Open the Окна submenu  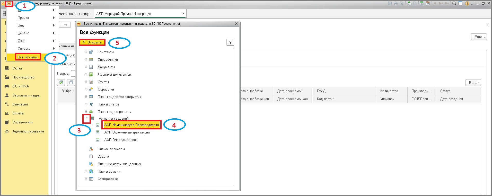(x=32, y=41)
